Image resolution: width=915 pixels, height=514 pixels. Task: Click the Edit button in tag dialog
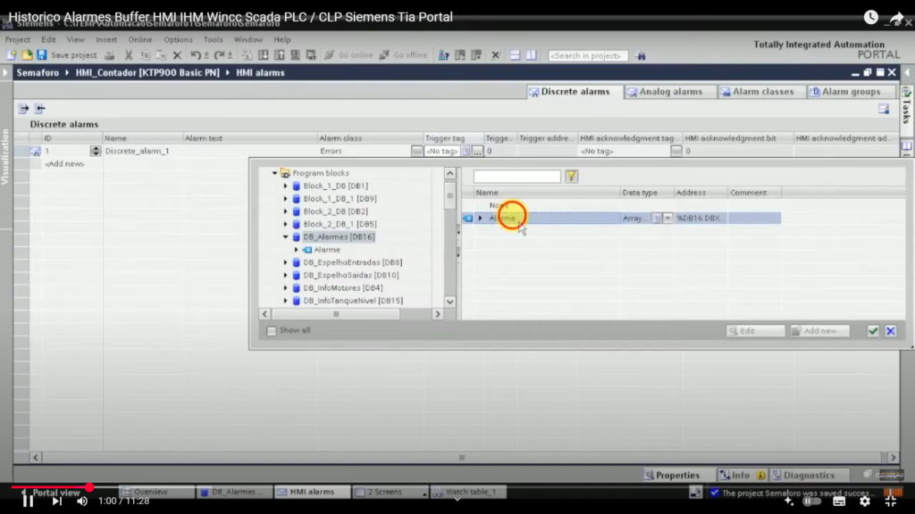pyautogui.click(x=755, y=331)
